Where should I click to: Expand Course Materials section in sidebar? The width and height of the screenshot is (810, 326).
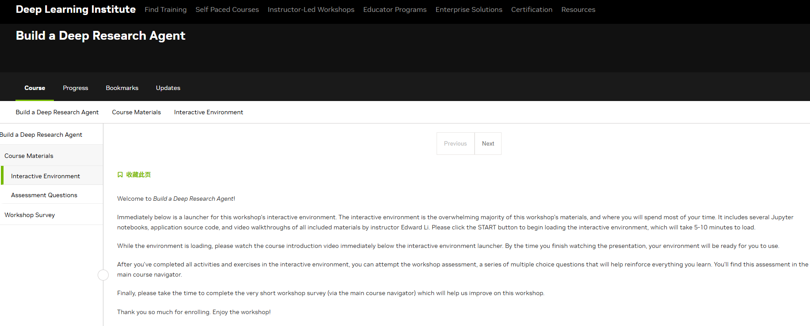tap(51, 156)
